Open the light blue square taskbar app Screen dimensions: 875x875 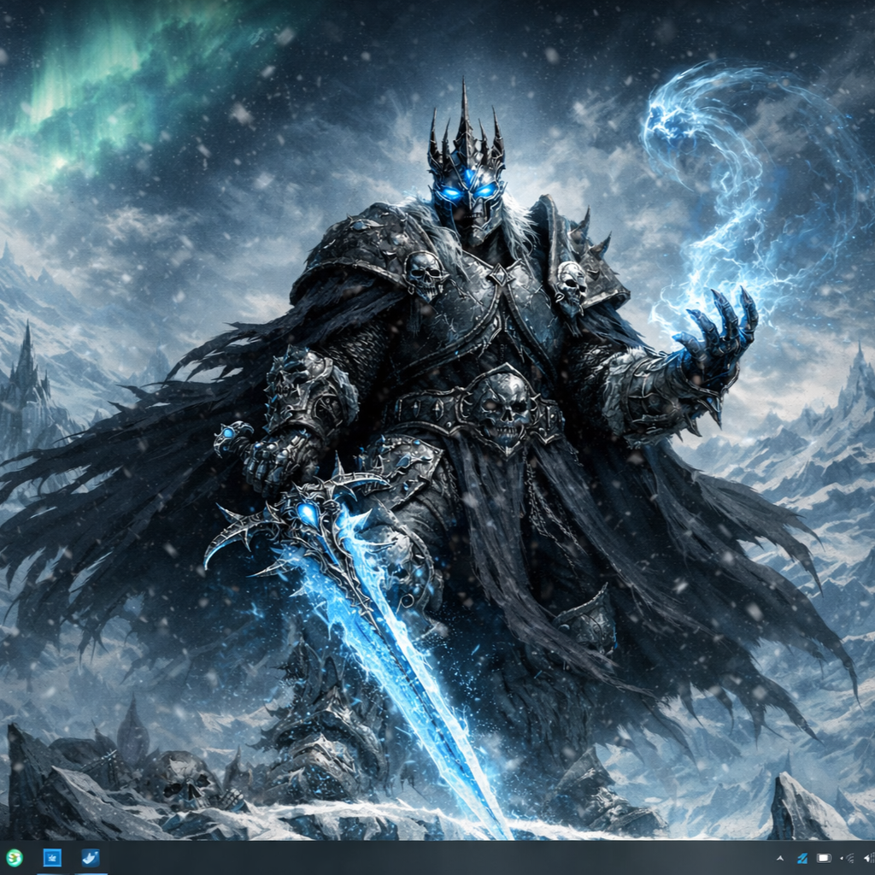pyautogui.click(x=52, y=858)
